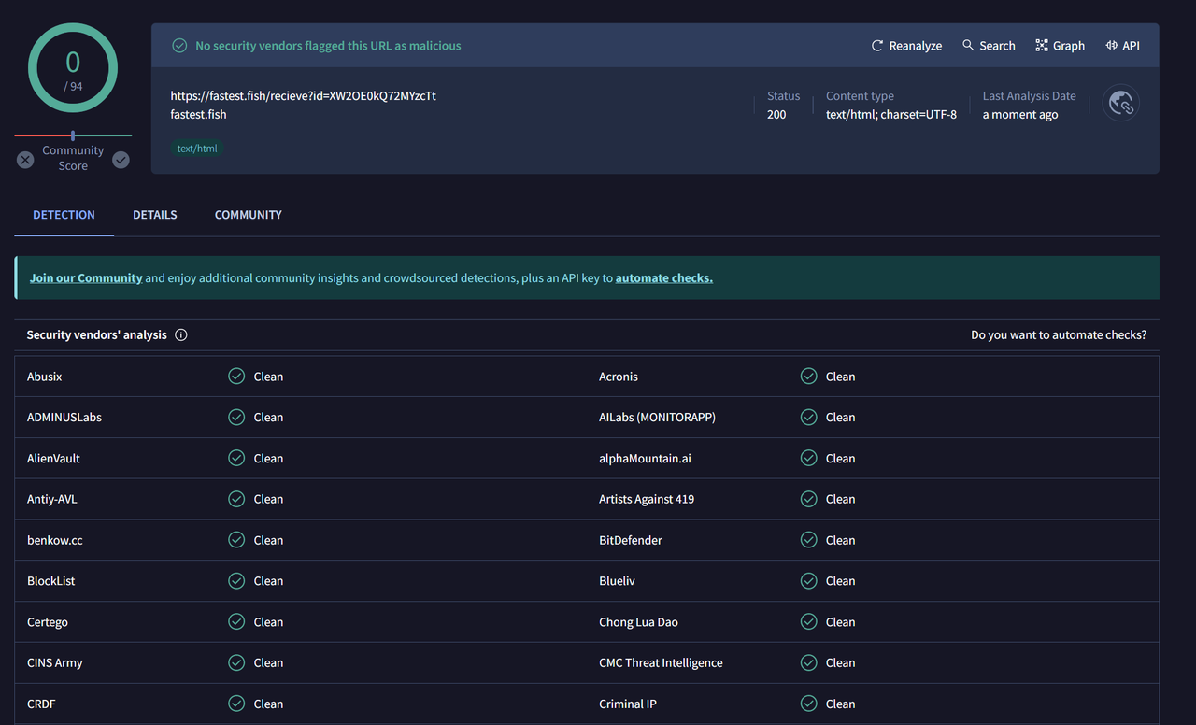Click the info icon beside Security vendors' analysis
The image size is (1196, 725).
181,334
